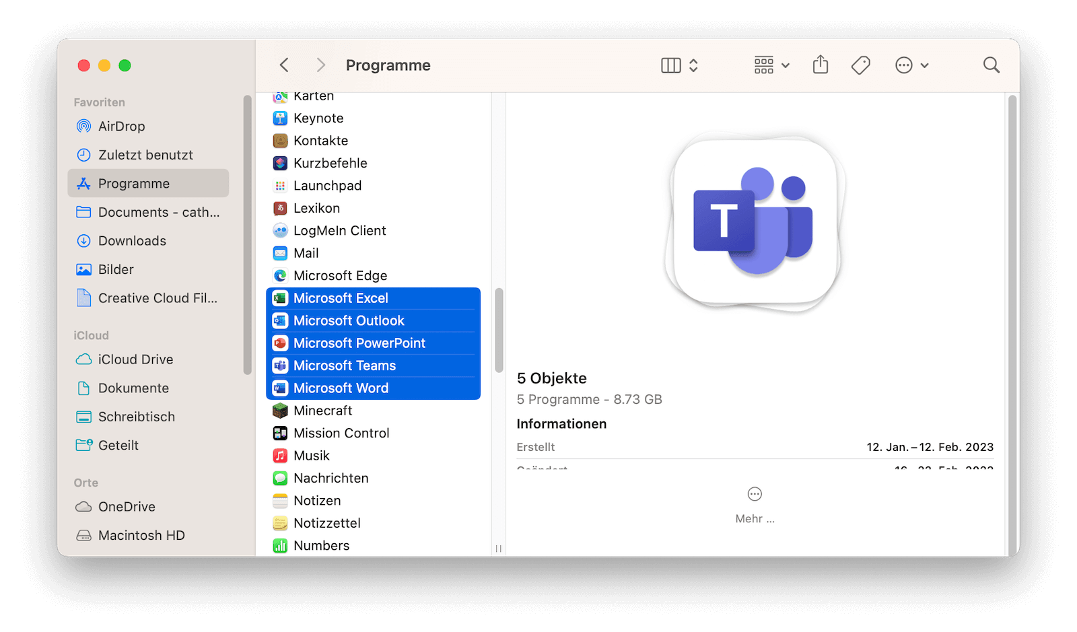1077x632 pixels.
Task: Open the action ellipsis menu icon
Action: [x=904, y=65]
